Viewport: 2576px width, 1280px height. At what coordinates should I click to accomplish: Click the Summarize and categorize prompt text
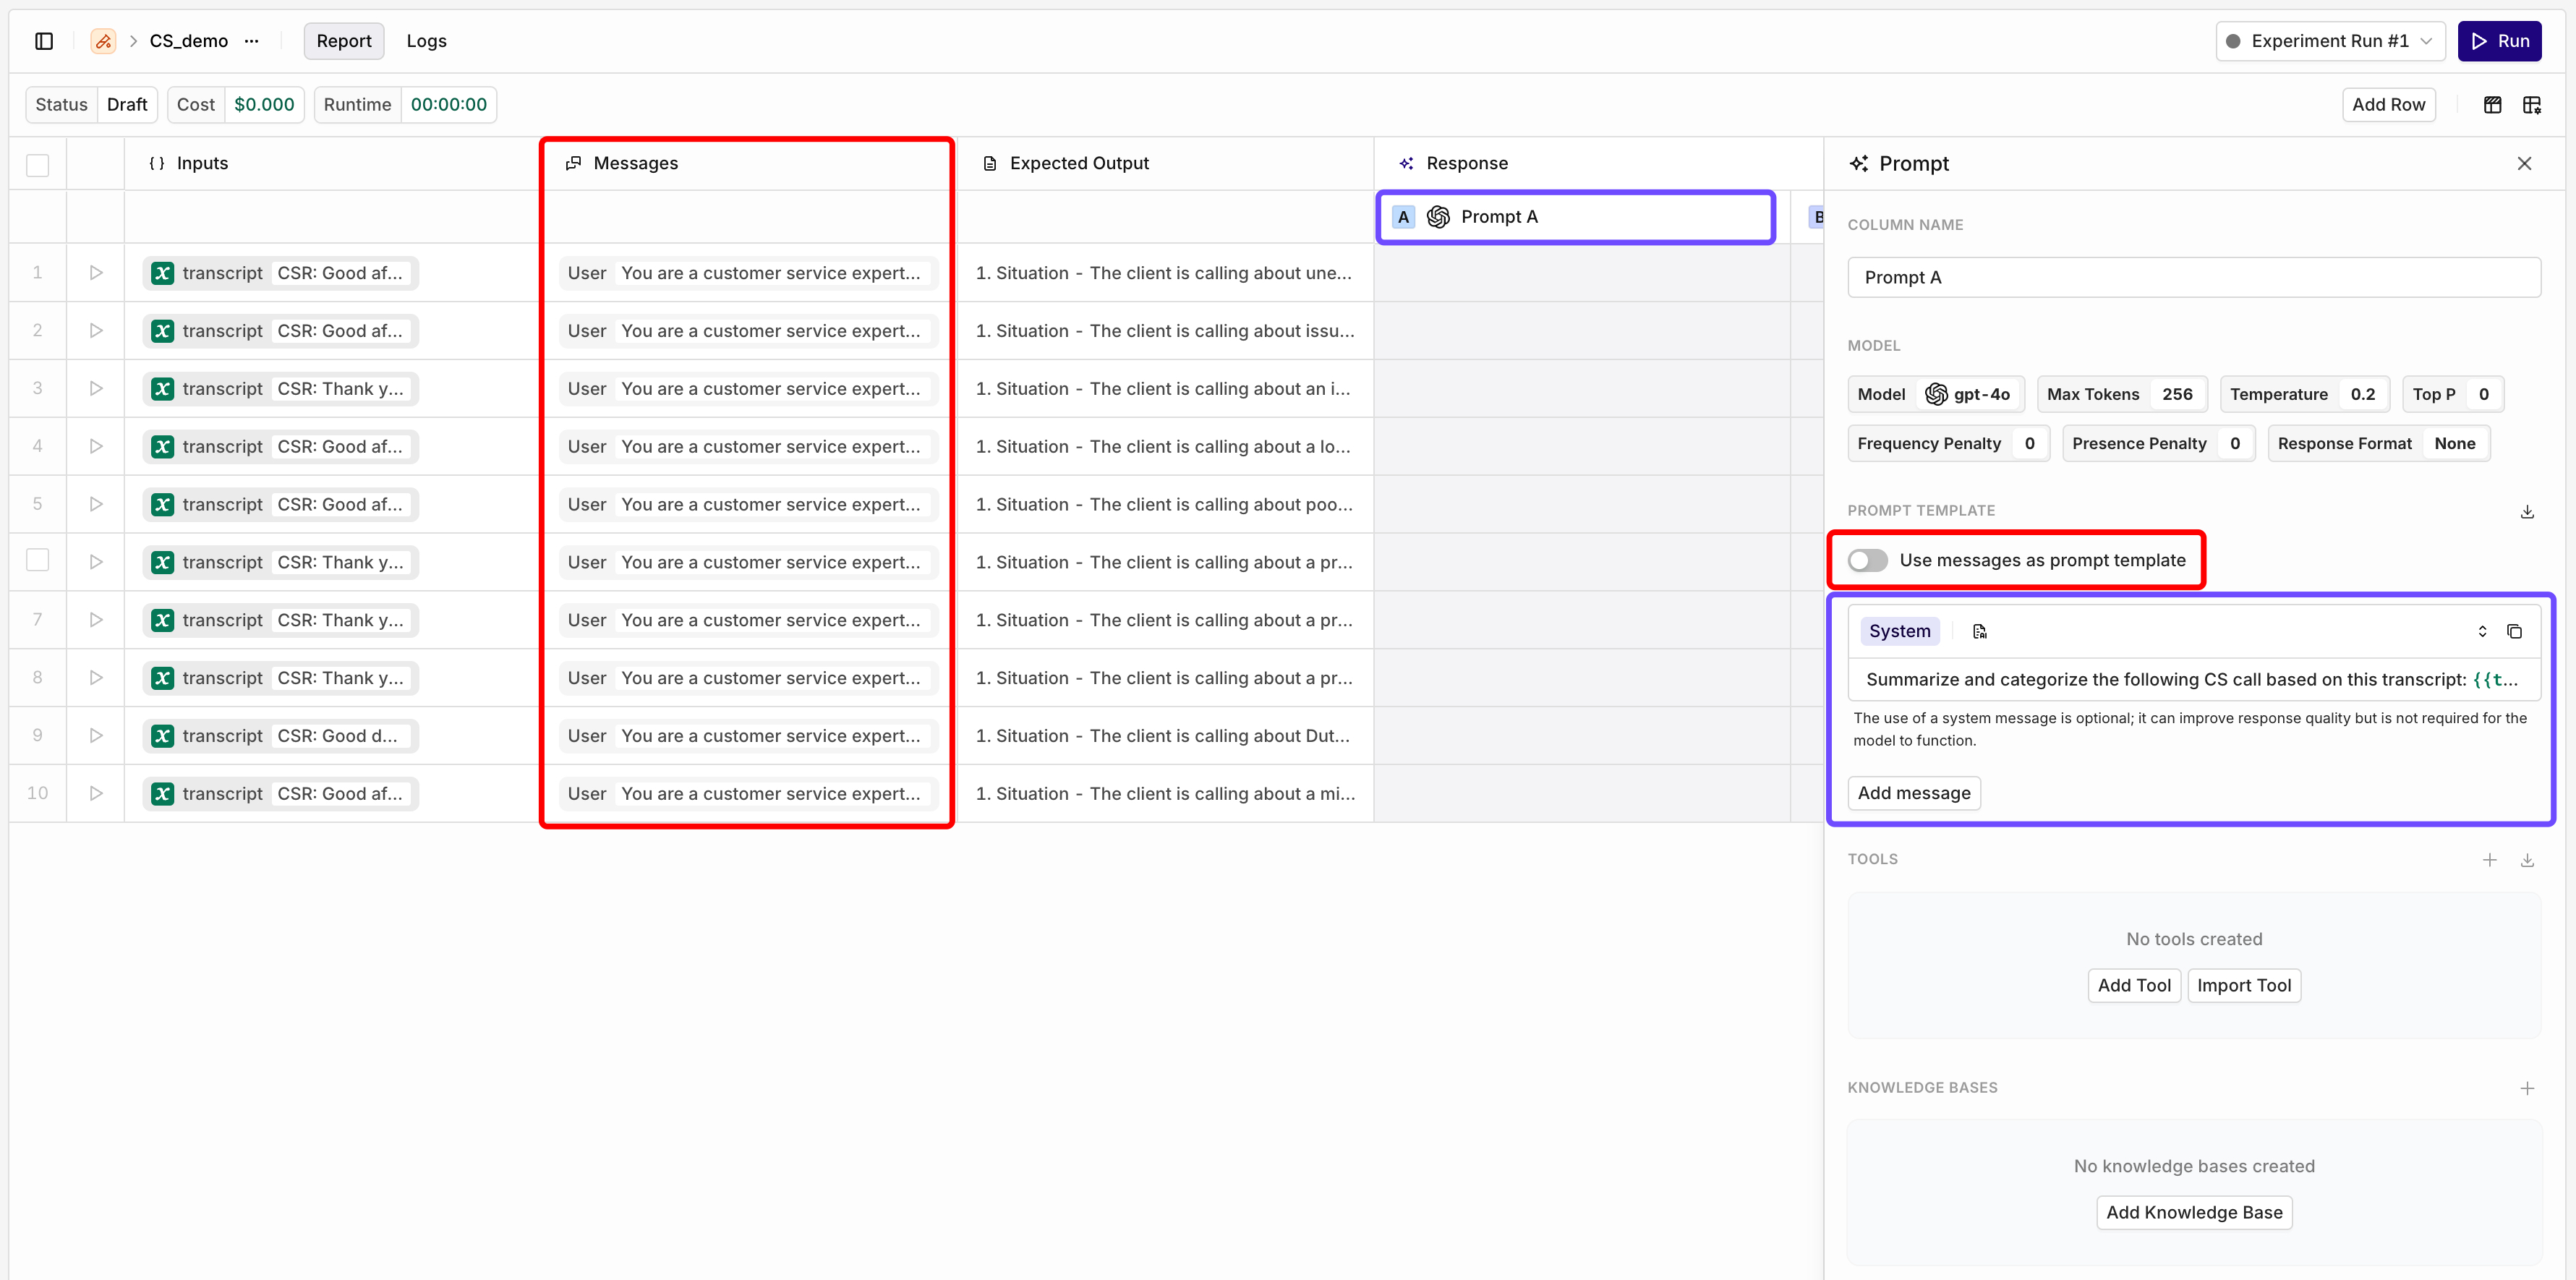pos(2193,680)
